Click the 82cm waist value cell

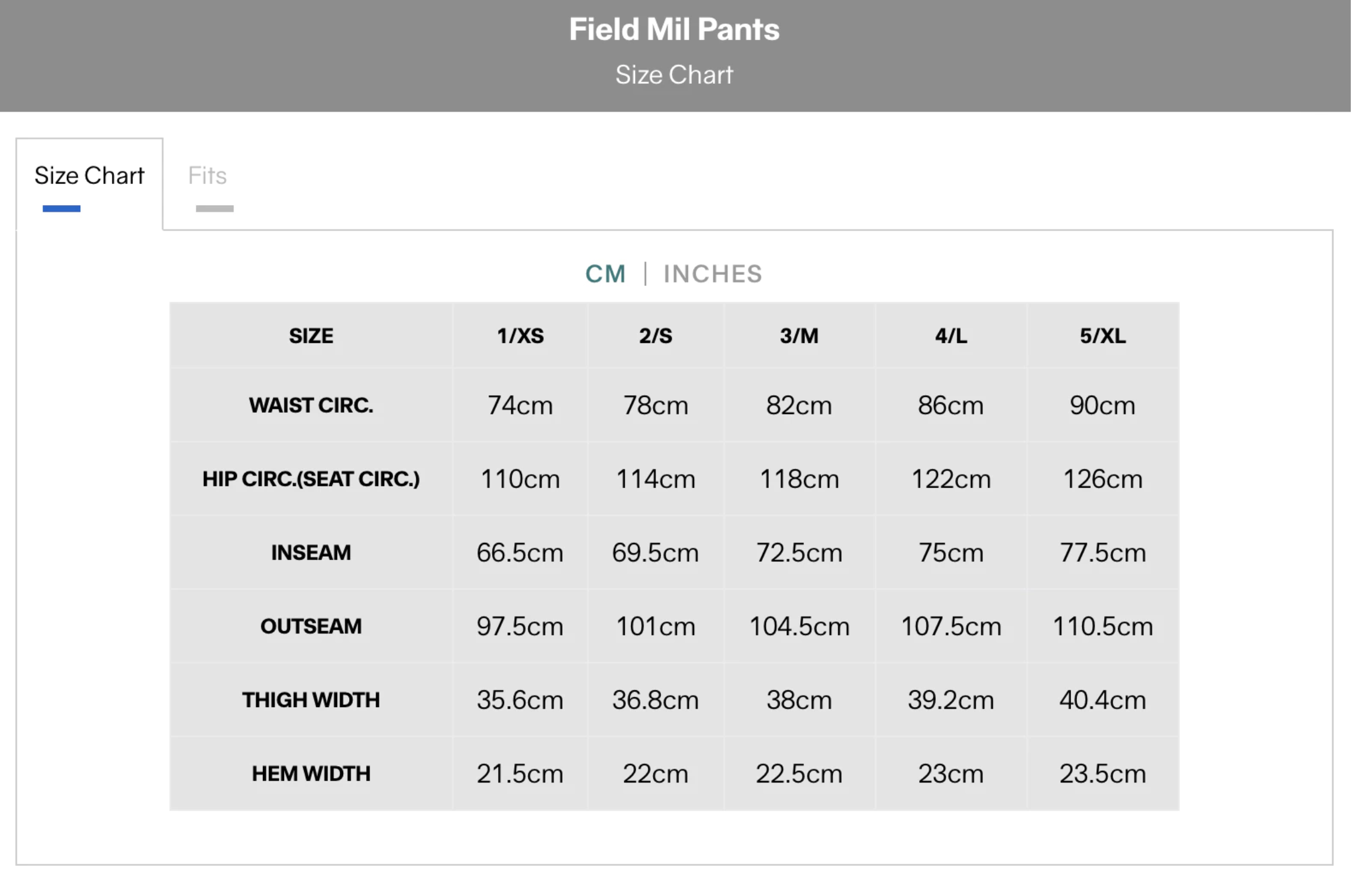click(799, 405)
